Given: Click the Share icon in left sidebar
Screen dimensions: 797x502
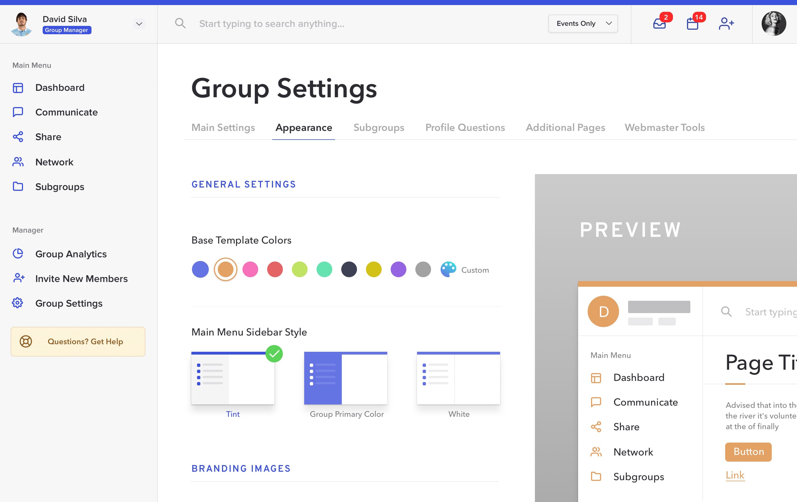Looking at the screenshot, I should click(18, 137).
